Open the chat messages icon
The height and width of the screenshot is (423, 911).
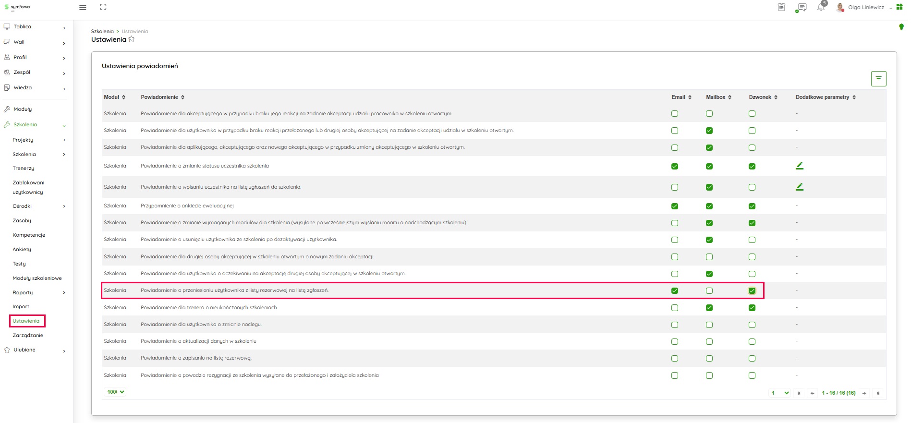pyautogui.click(x=801, y=8)
